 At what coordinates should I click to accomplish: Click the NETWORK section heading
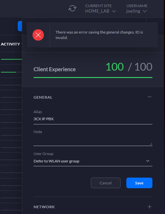pyautogui.click(x=44, y=207)
